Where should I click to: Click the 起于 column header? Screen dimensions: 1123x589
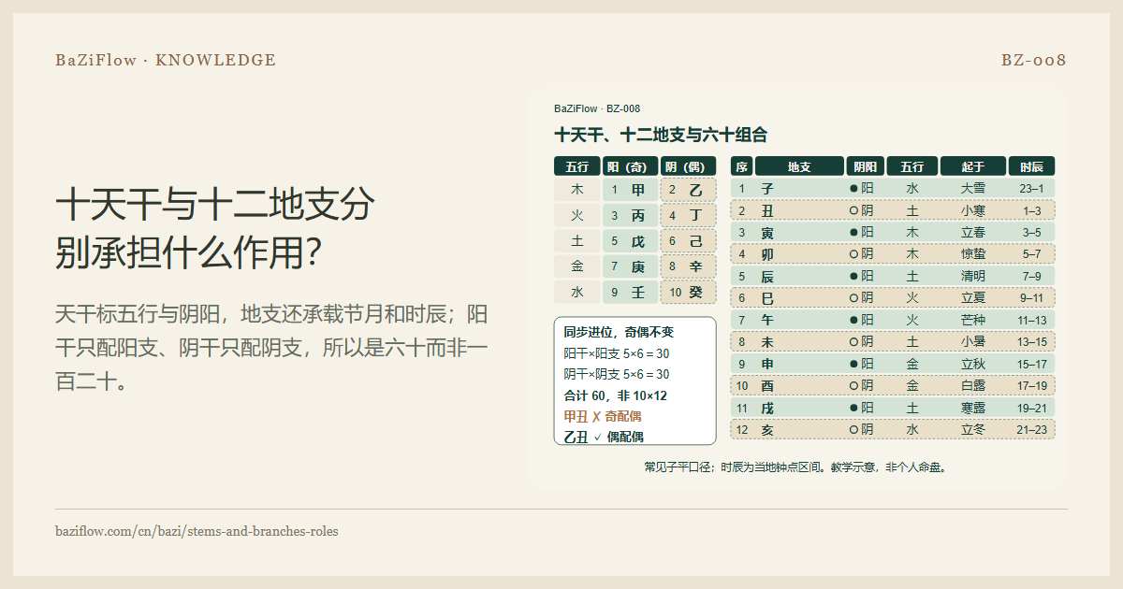tap(973, 166)
